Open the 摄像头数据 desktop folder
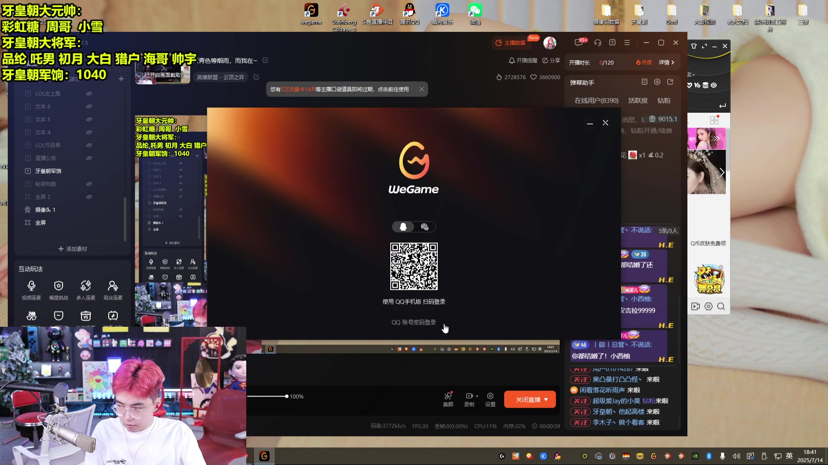 coord(606,14)
